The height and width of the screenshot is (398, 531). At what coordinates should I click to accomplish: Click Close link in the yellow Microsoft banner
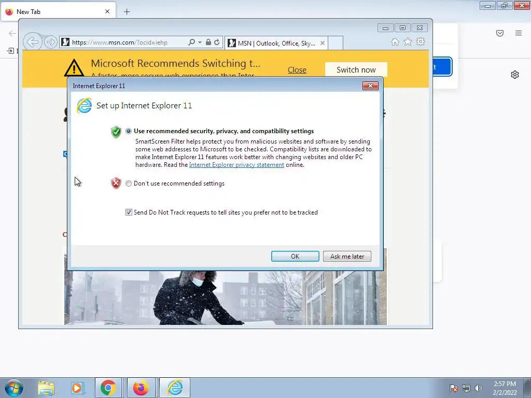click(297, 70)
